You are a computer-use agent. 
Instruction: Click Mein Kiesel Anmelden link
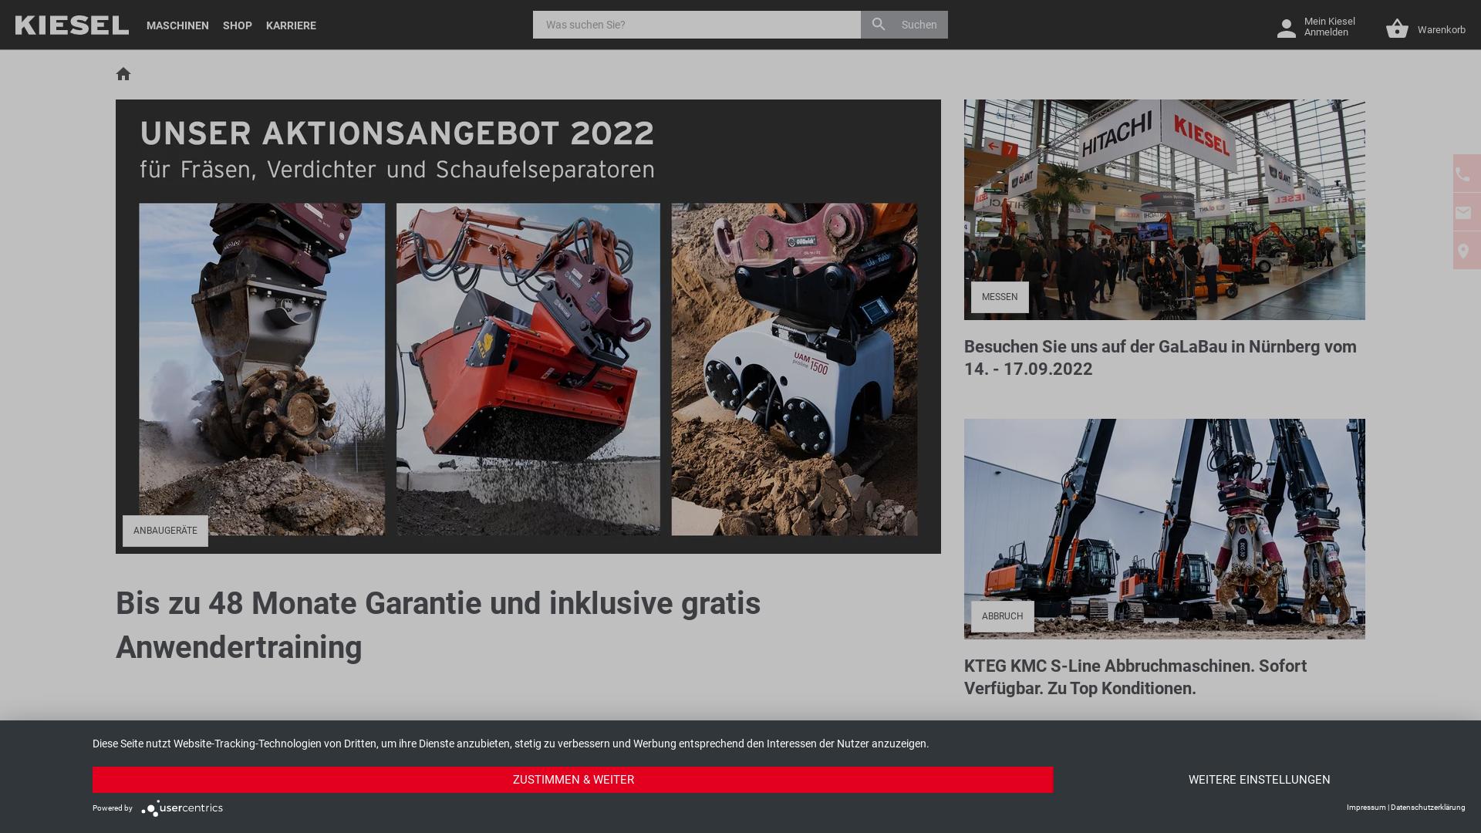point(1329,27)
